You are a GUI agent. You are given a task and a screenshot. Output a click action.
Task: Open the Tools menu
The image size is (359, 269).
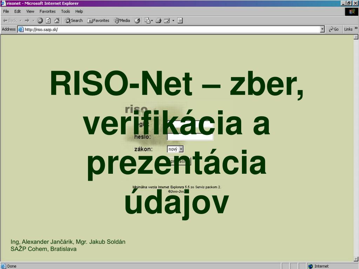(65, 11)
